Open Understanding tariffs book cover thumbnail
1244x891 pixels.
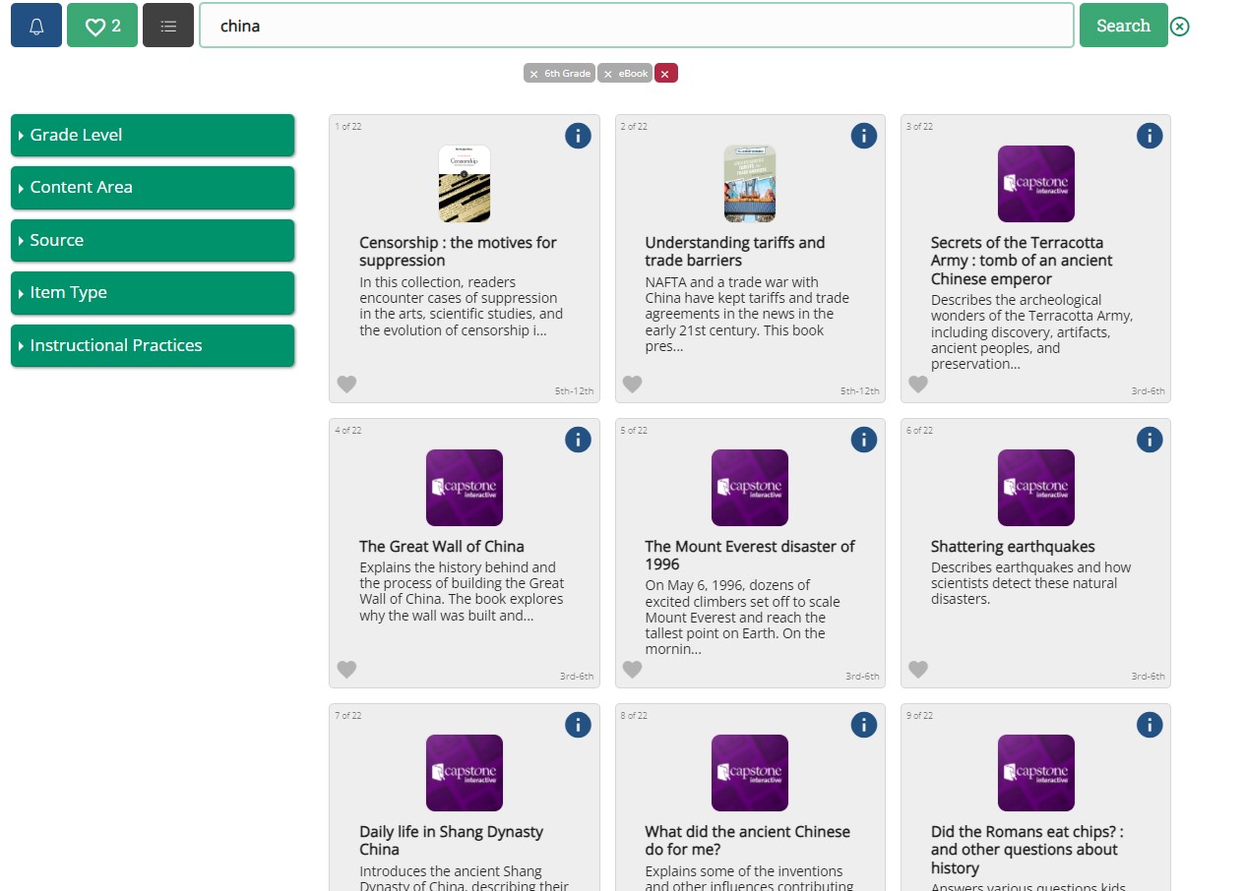750,184
